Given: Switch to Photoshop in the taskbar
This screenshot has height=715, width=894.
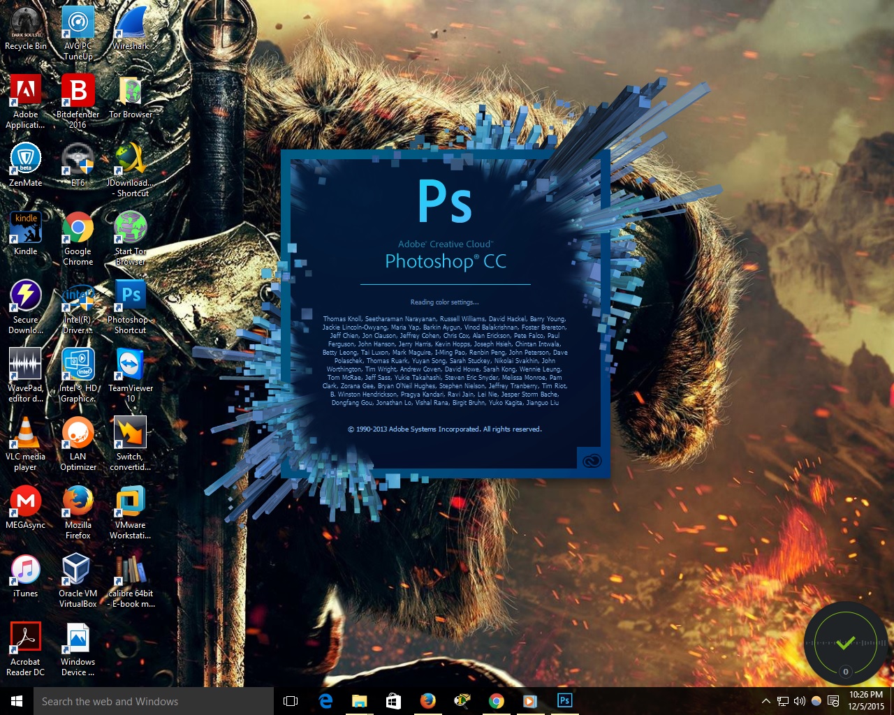Looking at the screenshot, I should pyautogui.click(x=565, y=701).
